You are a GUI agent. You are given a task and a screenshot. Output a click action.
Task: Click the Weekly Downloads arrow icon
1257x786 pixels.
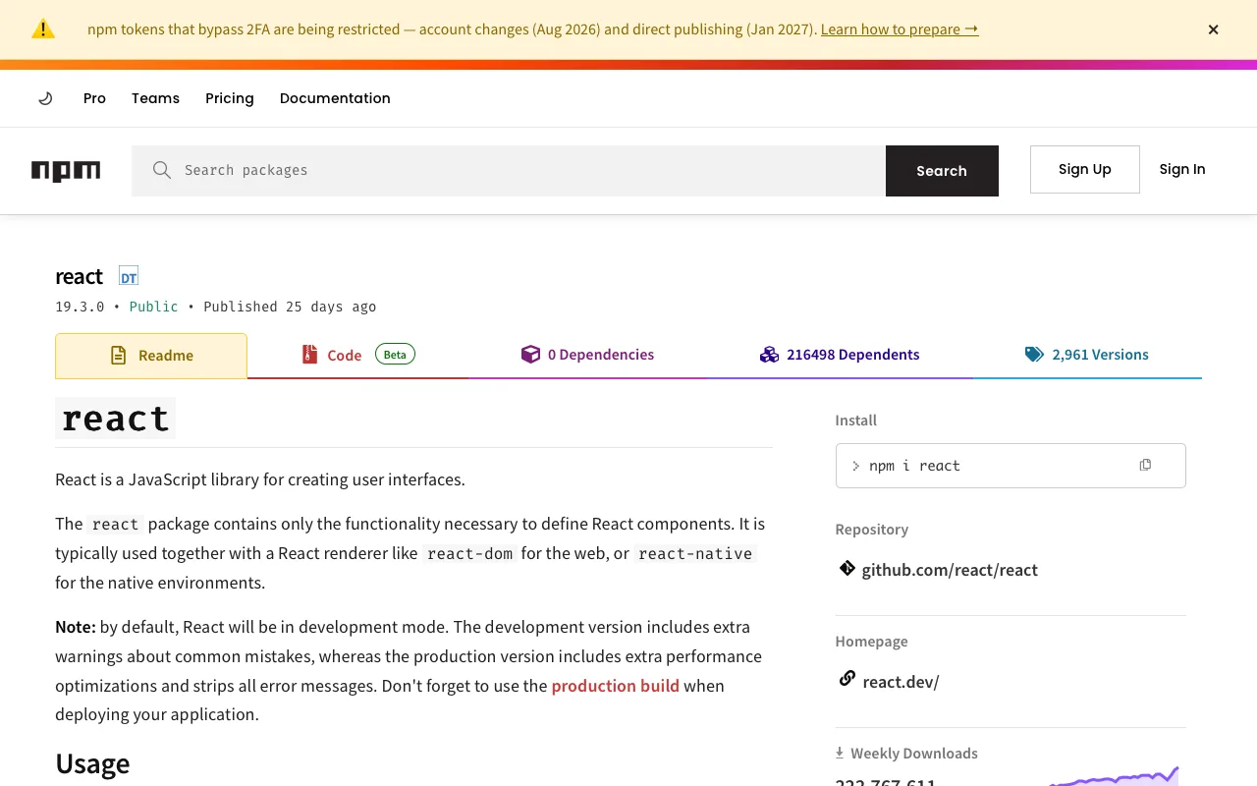(840, 753)
